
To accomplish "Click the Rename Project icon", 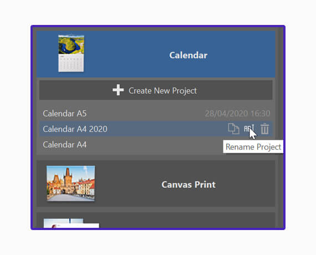I will [x=249, y=129].
